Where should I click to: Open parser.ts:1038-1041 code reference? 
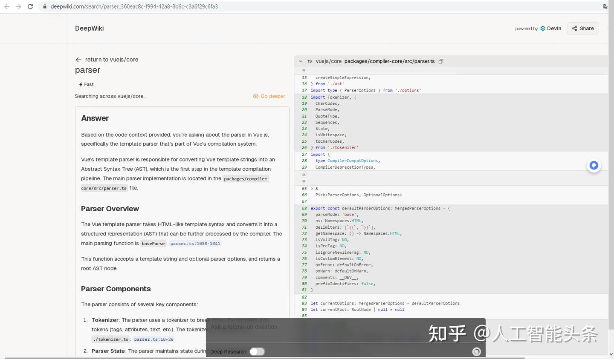[x=195, y=244]
